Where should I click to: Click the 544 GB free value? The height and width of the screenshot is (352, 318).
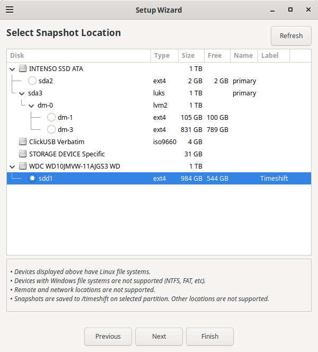coord(217,179)
